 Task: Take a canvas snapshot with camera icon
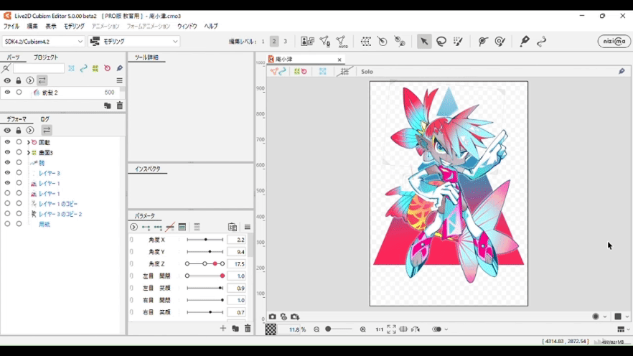[273, 317]
